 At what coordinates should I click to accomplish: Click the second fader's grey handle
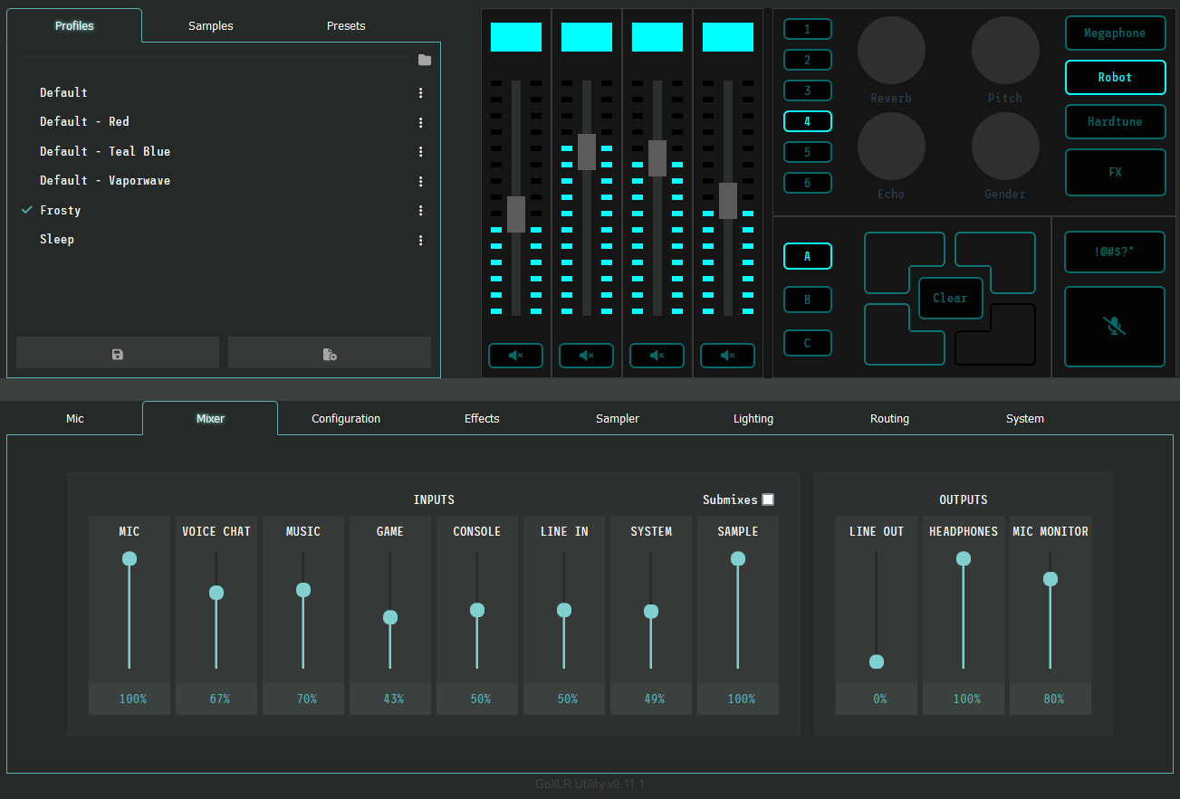(x=587, y=152)
